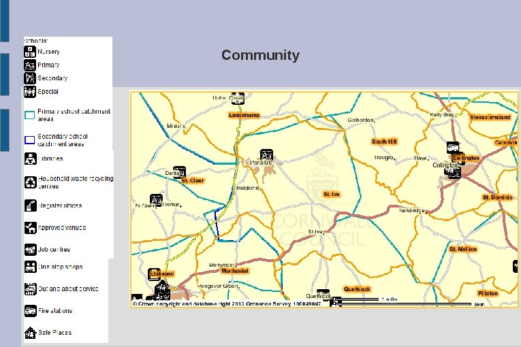
Task: Click the Fire stations legend icon
Action: click(30, 311)
